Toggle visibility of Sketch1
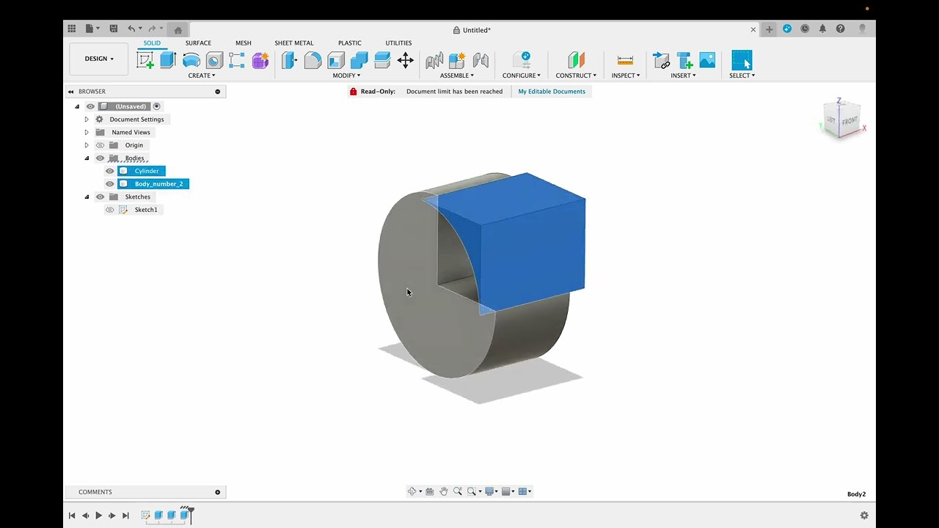This screenshot has height=528, width=939. (x=110, y=210)
